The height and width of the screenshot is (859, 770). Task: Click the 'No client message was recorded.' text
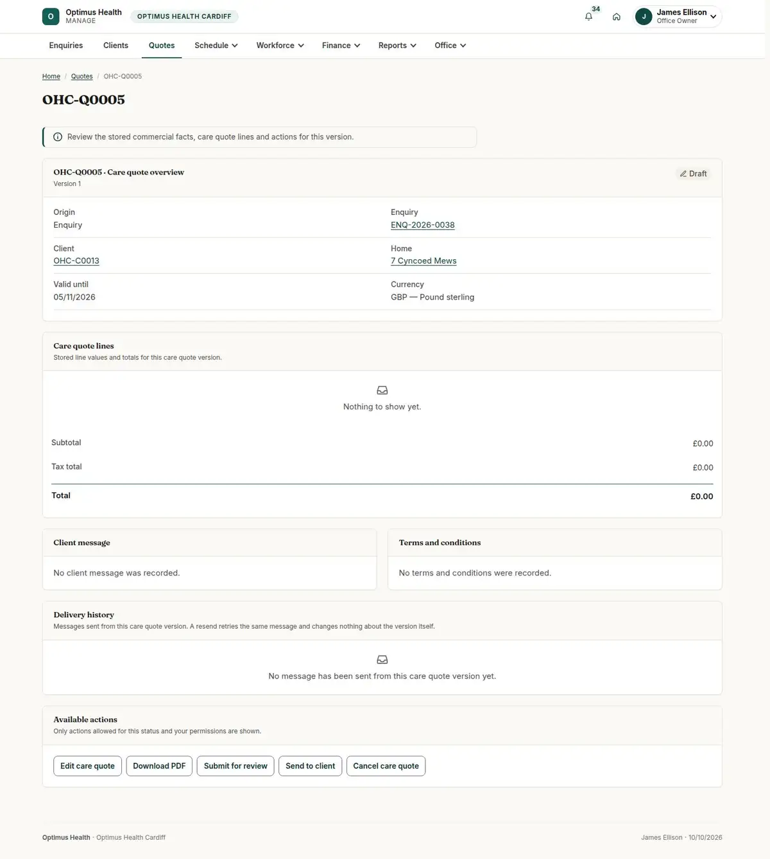[117, 573]
